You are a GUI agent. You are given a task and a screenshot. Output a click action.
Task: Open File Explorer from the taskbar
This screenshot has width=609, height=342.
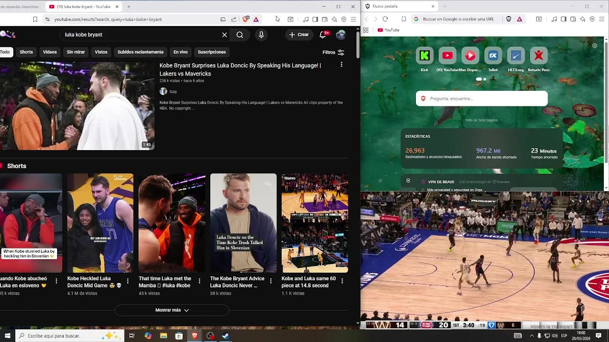[164, 336]
